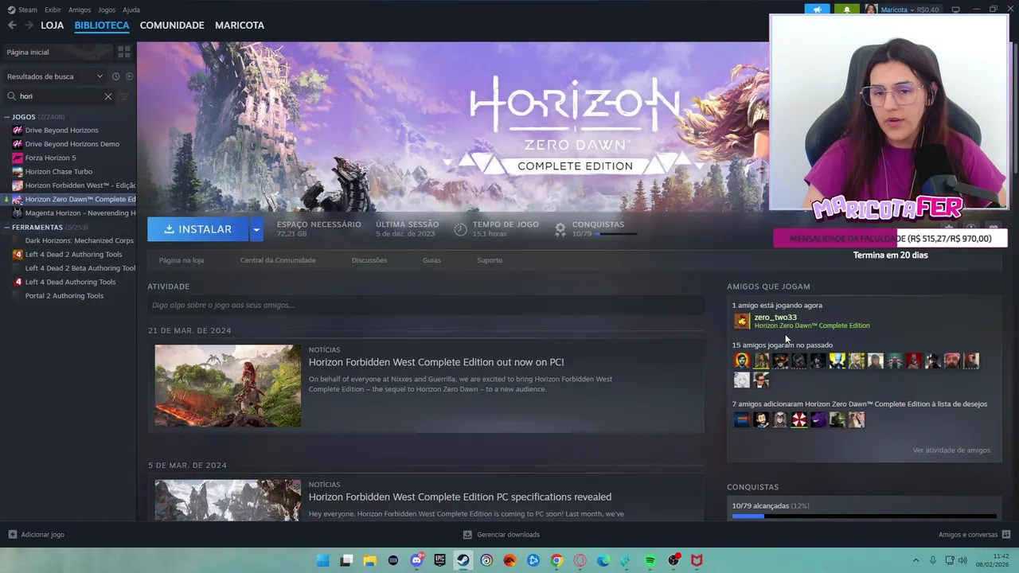Click the Big Picture mode monitor icon
The height and width of the screenshot is (573, 1019).
[x=955, y=10]
